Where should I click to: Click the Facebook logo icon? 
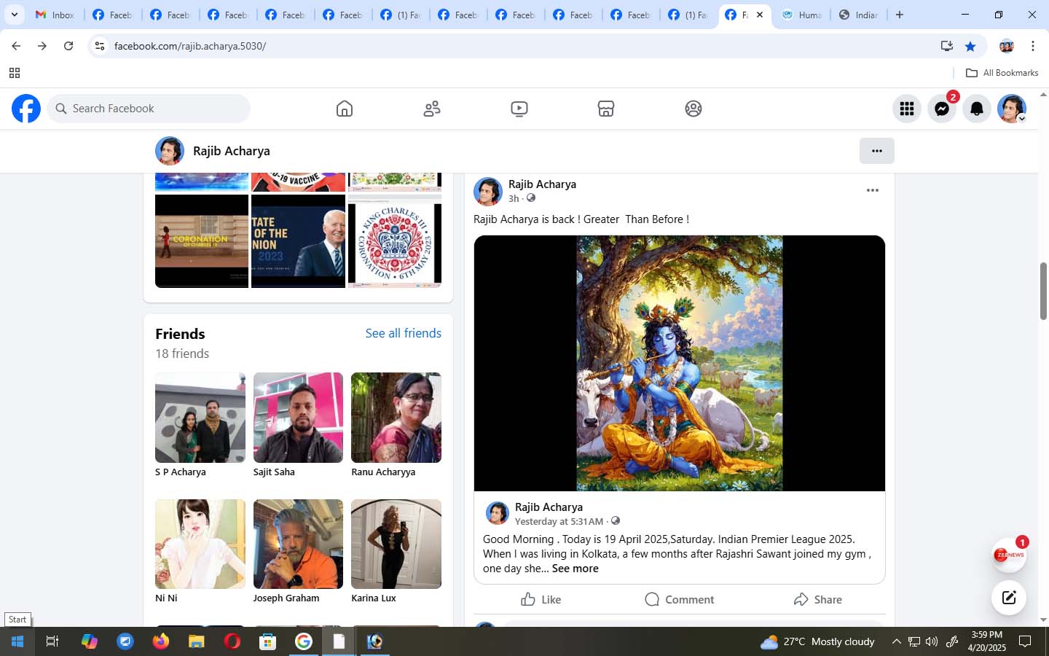click(x=26, y=109)
